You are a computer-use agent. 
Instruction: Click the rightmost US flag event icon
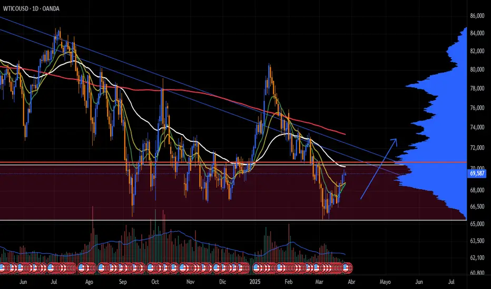point(346,267)
